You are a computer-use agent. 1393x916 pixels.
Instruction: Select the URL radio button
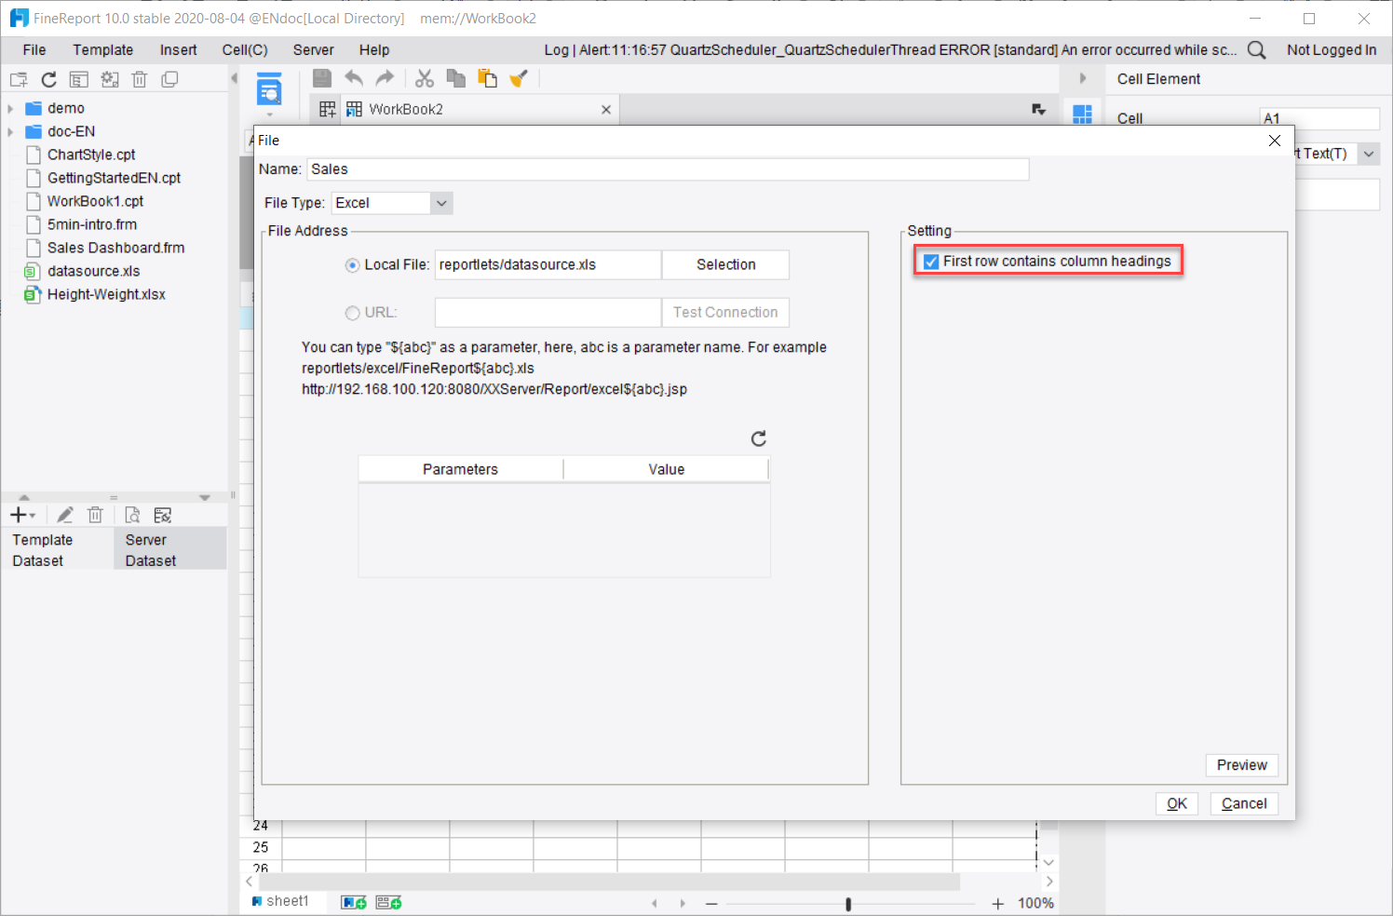click(x=353, y=314)
